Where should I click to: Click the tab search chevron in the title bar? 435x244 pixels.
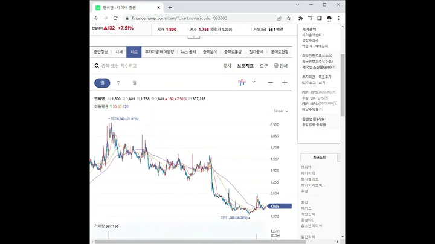297,5
